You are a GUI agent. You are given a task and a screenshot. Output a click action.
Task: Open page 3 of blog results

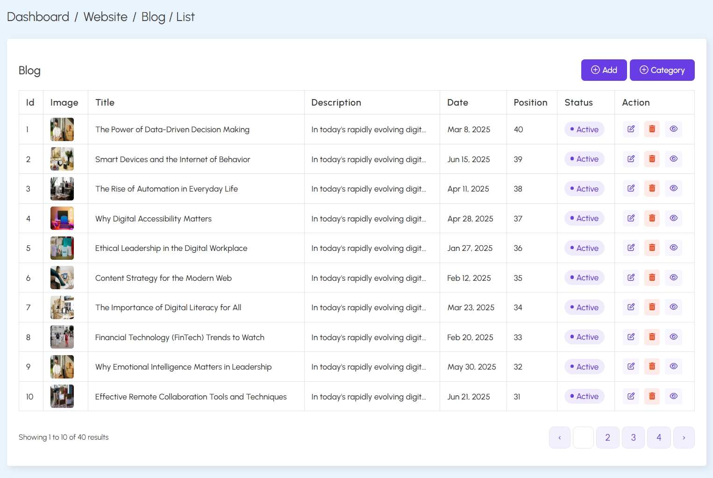(x=634, y=438)
